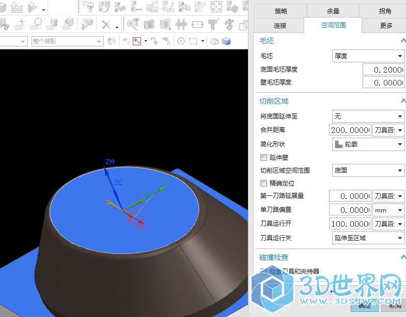Open the 毛坯 dropdown showing 厚度
The width and height of the screenshot is (406, 317).
click(x=368, y=56)
